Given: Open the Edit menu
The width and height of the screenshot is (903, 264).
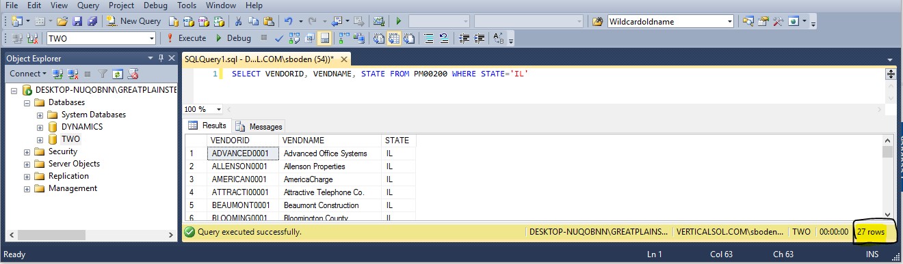Looking at the screenshot, I should (x=34, y=5).
